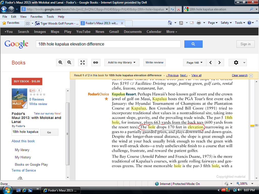Open the File menu
259x194 pixels.
point(5,17)
